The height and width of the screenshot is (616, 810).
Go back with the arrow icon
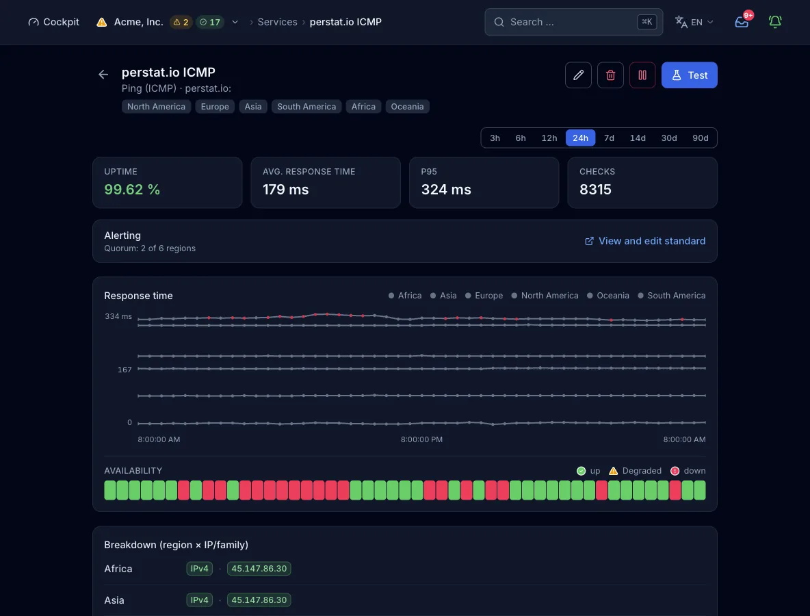(103, 75)
